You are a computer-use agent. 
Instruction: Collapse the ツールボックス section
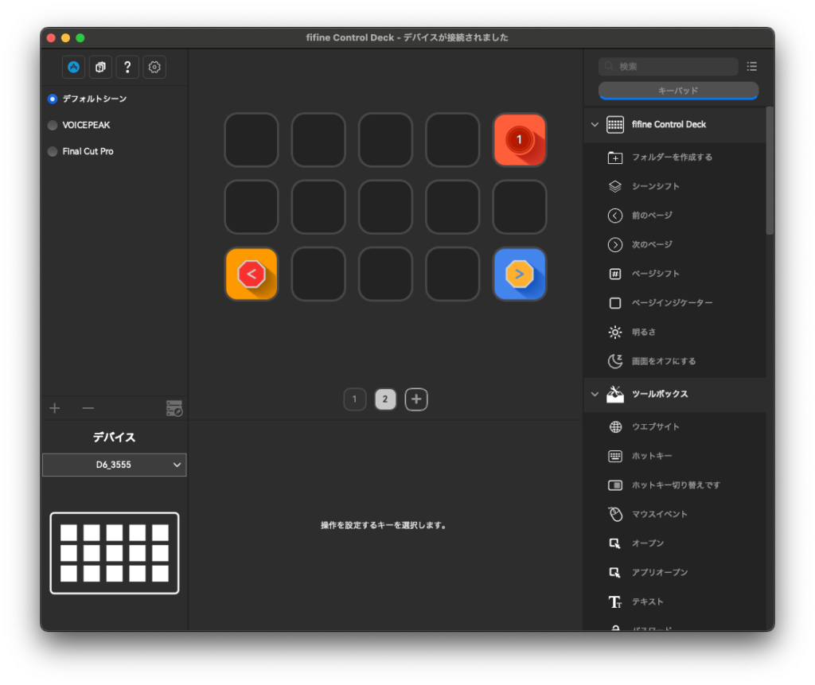tap(594, 394)
